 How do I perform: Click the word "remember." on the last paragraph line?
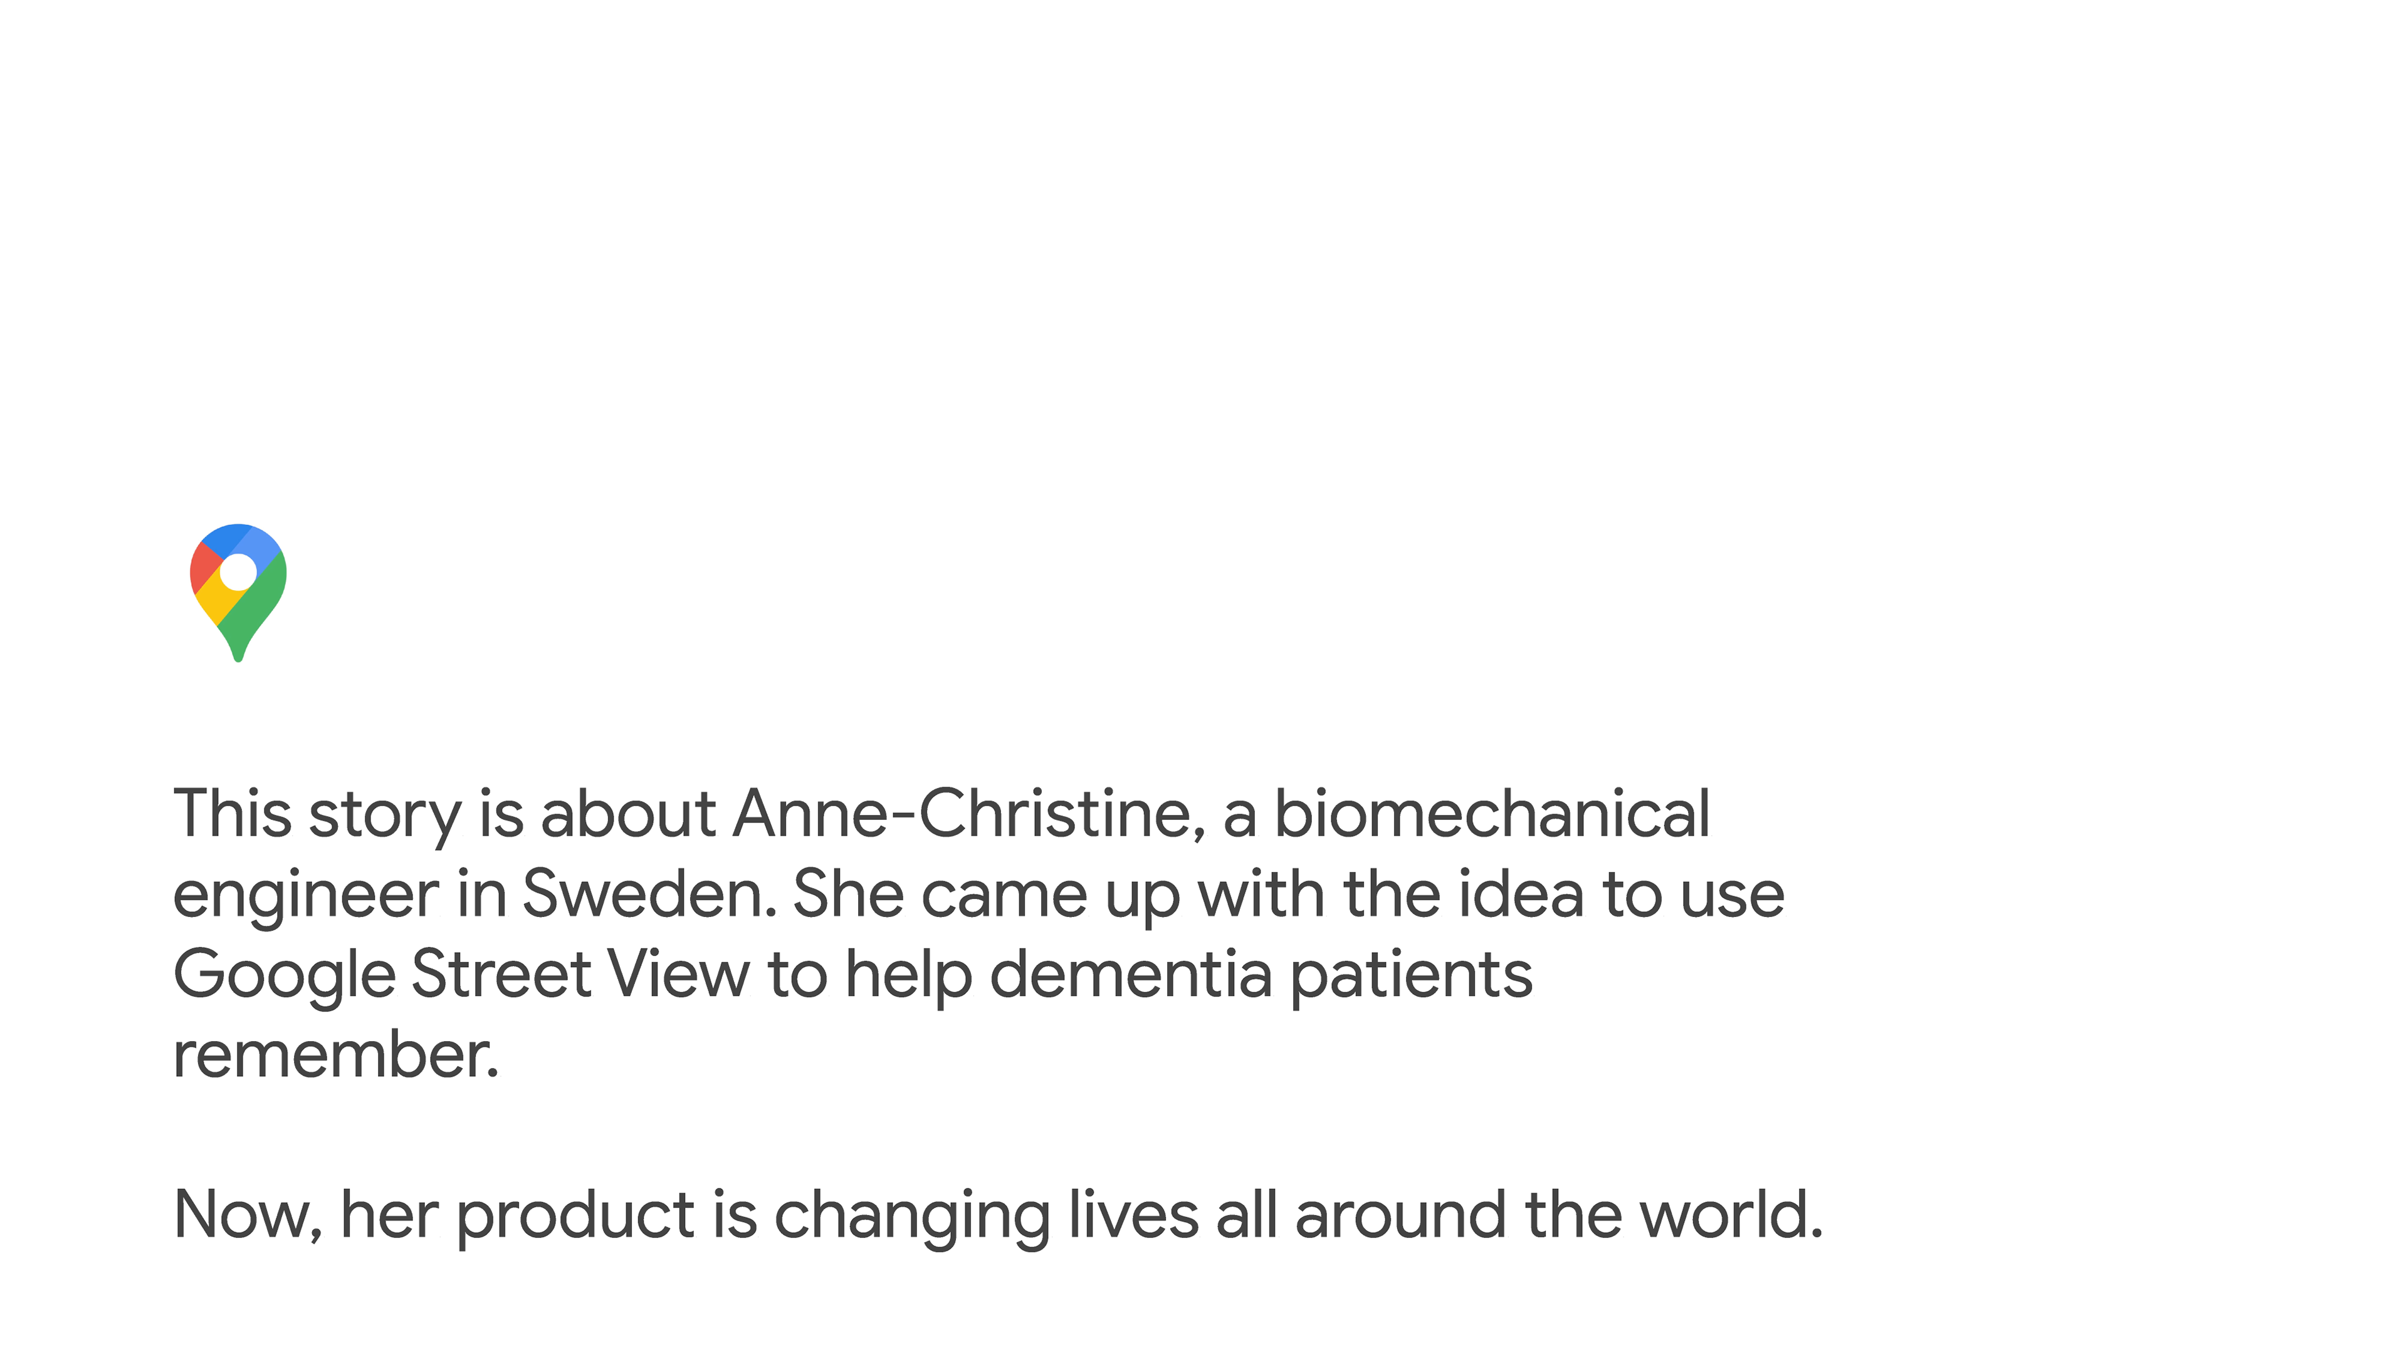tap(337, 1055)
